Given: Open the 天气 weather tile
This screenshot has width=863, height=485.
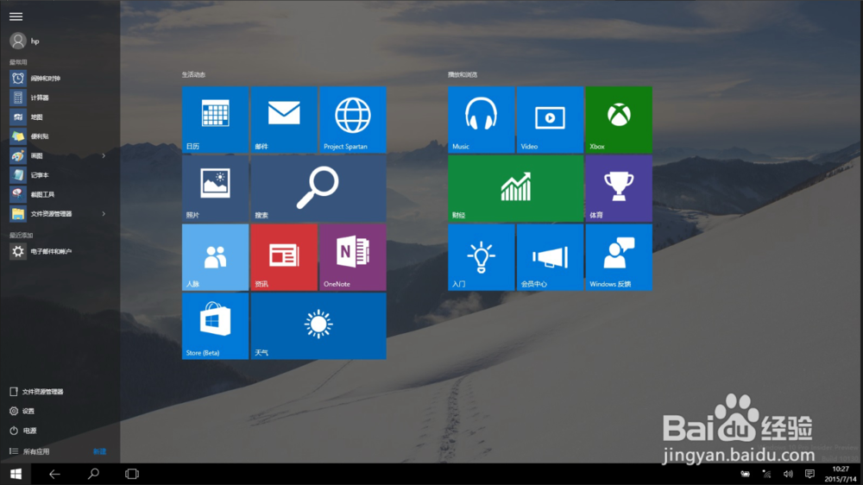Looking at the screenshot, I should pyautogui.click(x=318, y=326).
